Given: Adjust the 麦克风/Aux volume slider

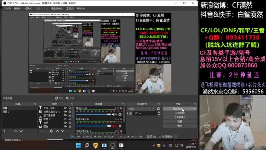Looking at the screenshot, I should [x=93, y=114].
